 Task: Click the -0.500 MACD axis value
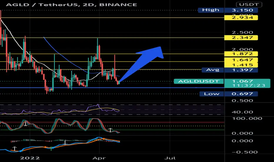pyautogui.click(x=245, y=152)
